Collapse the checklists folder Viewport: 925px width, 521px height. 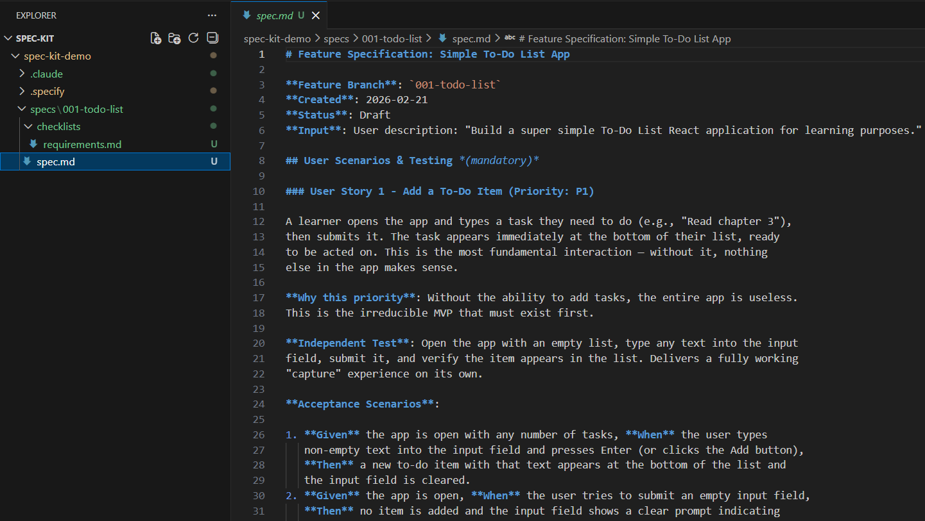(29, 127)
